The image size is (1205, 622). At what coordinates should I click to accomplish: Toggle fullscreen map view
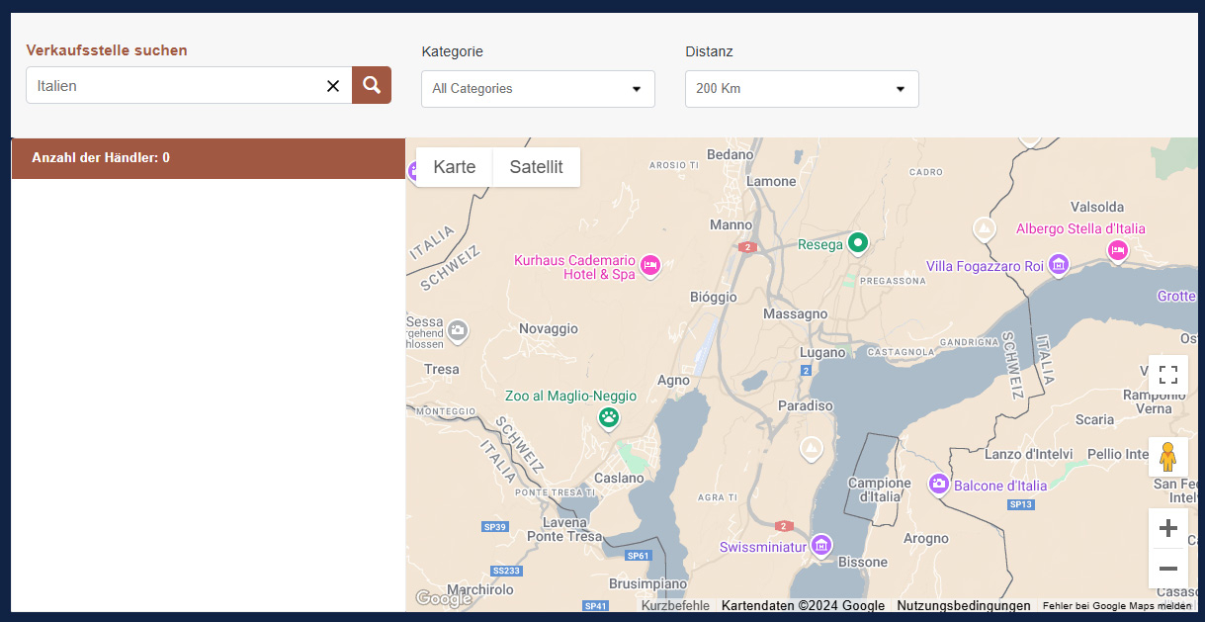tap(1167, 375)
